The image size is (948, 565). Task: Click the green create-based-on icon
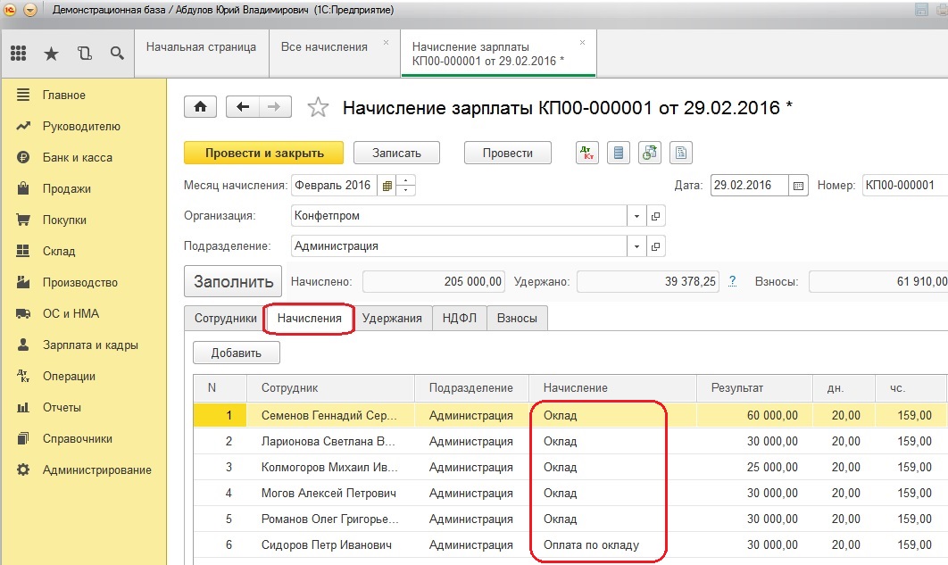tap(650, 153)
